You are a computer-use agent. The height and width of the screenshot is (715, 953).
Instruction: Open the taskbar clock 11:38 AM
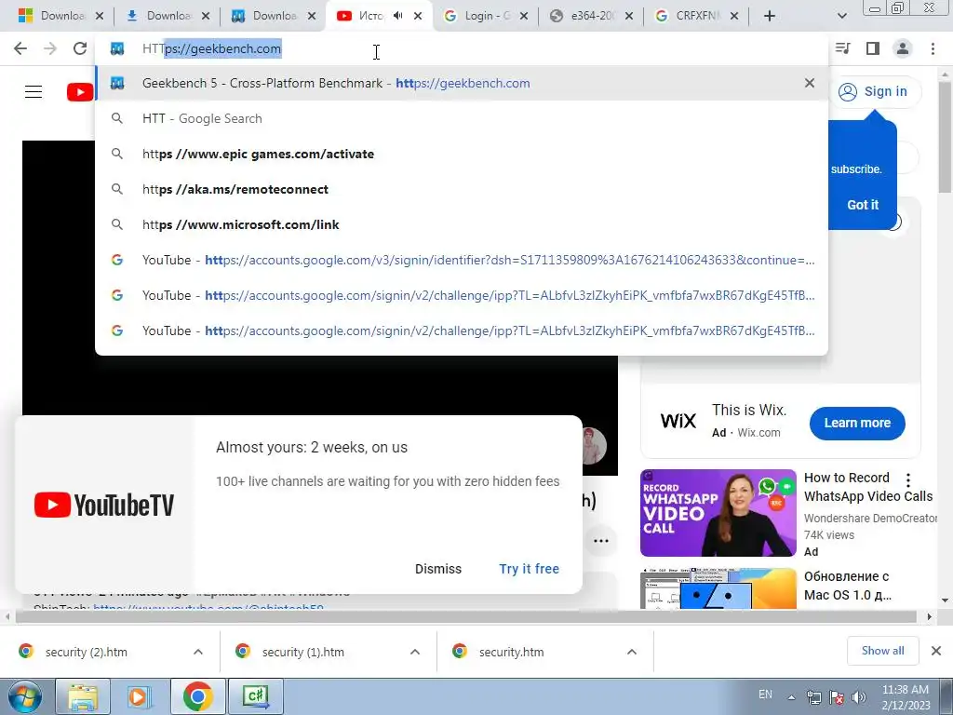[906, 697]
